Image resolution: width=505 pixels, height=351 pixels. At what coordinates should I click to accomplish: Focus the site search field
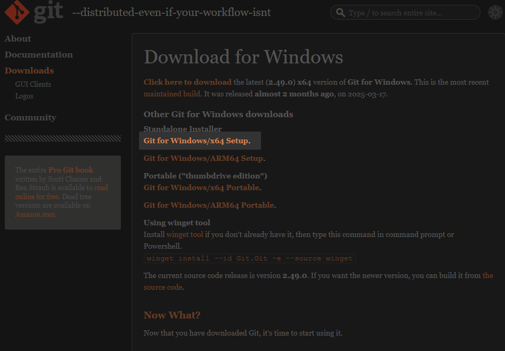point(405,13)
